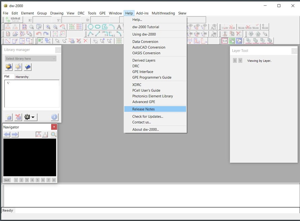The height and width of the screenshot is (221, 300).
Task: Click the ruler with checkmark icon
Action: click(256, 27)
